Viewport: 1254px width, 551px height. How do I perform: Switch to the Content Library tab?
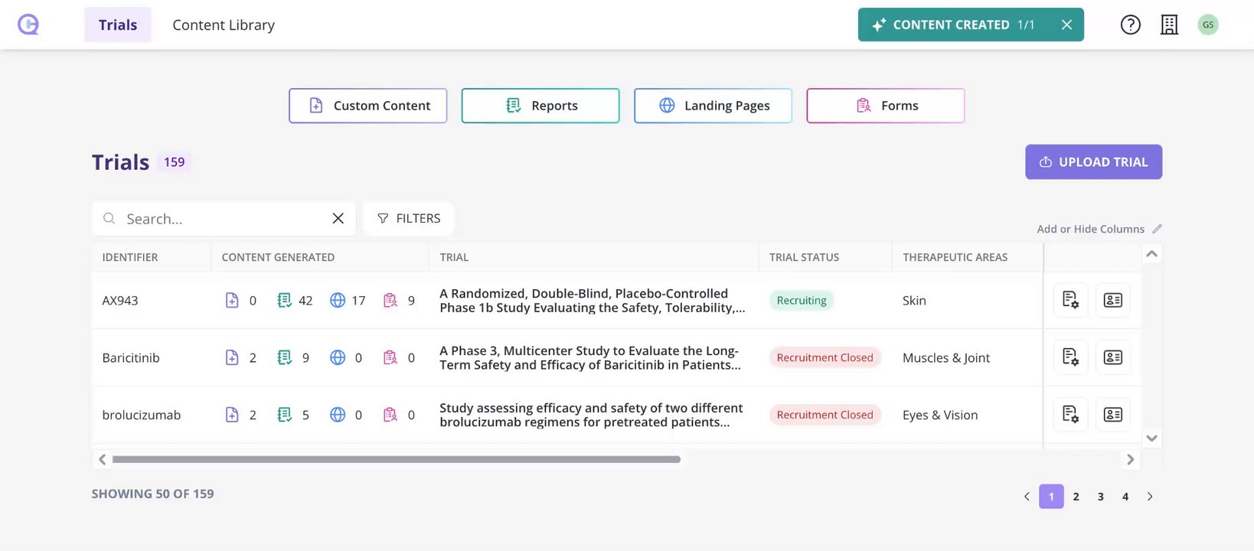pyautogui.click(x=224, y=24)
